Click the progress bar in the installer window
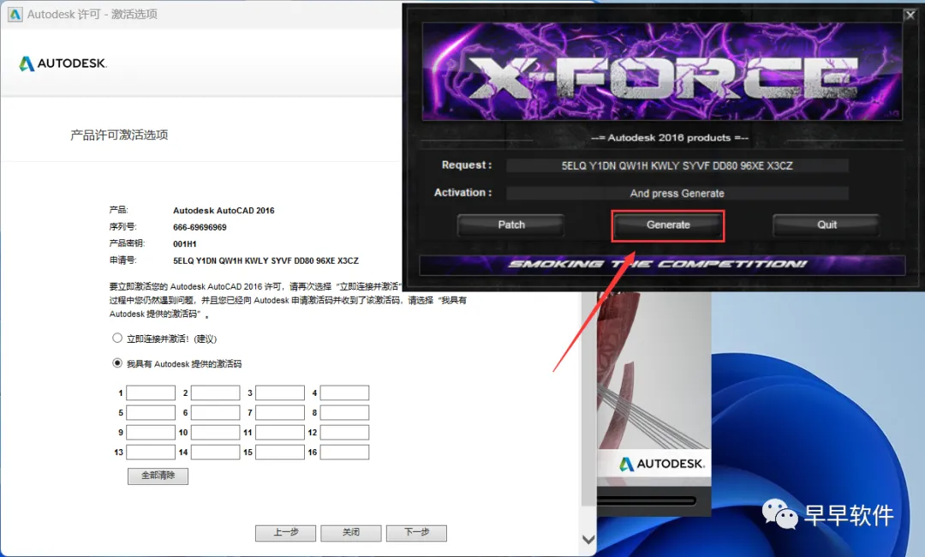The height and width of the screenshot is (557, 925). pos(647,501)
